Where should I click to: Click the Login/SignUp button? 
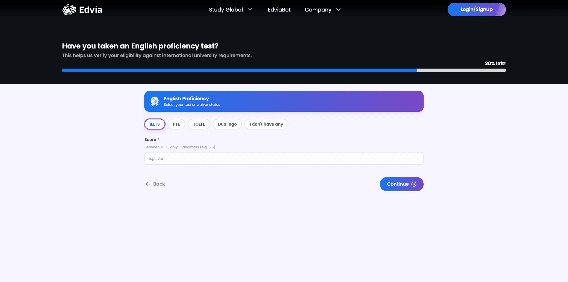point(477,9)
